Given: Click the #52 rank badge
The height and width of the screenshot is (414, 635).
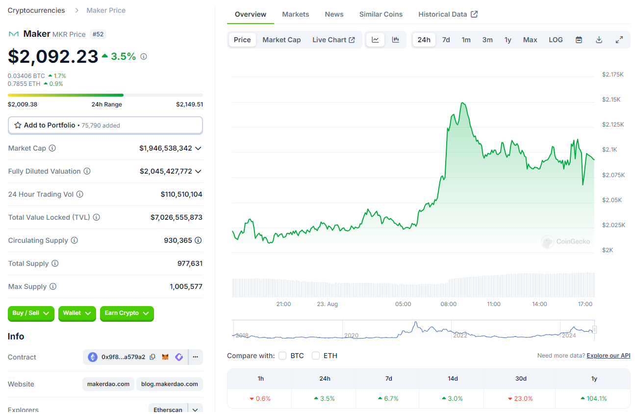Looking at the screenshot, I should pos(98,34).
